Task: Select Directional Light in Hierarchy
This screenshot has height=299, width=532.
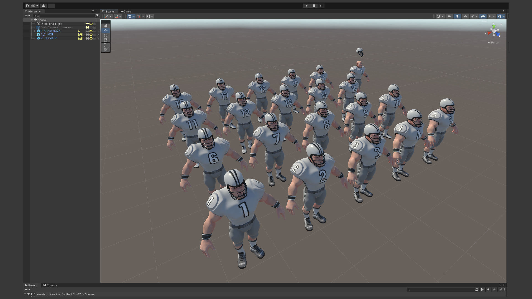Action: [x=51, y=24]
